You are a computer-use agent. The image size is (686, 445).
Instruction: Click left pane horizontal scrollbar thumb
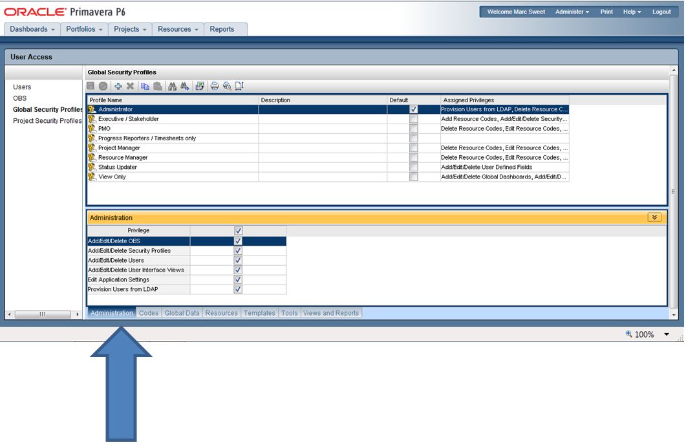click(x=43, y=314)
